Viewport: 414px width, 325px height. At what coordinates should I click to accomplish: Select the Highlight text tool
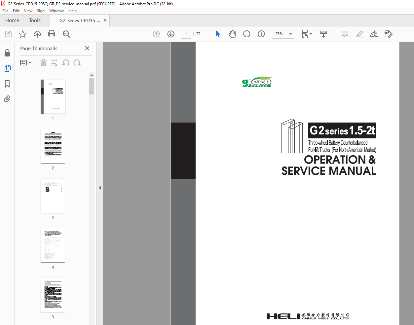click(x=359, y=34)
